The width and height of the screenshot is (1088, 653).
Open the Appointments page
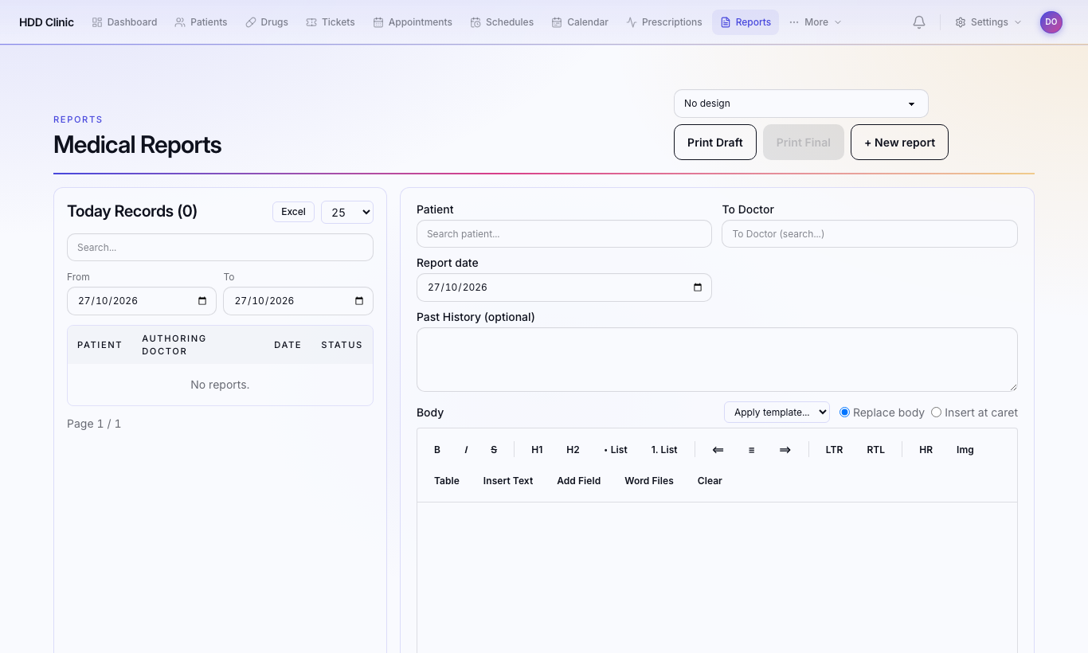(x=412, y=22)
